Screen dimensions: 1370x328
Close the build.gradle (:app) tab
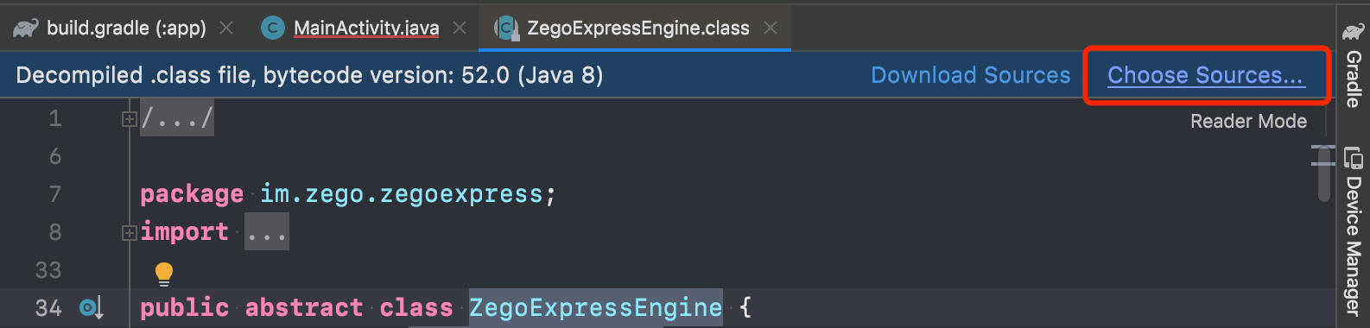[226, 28]
